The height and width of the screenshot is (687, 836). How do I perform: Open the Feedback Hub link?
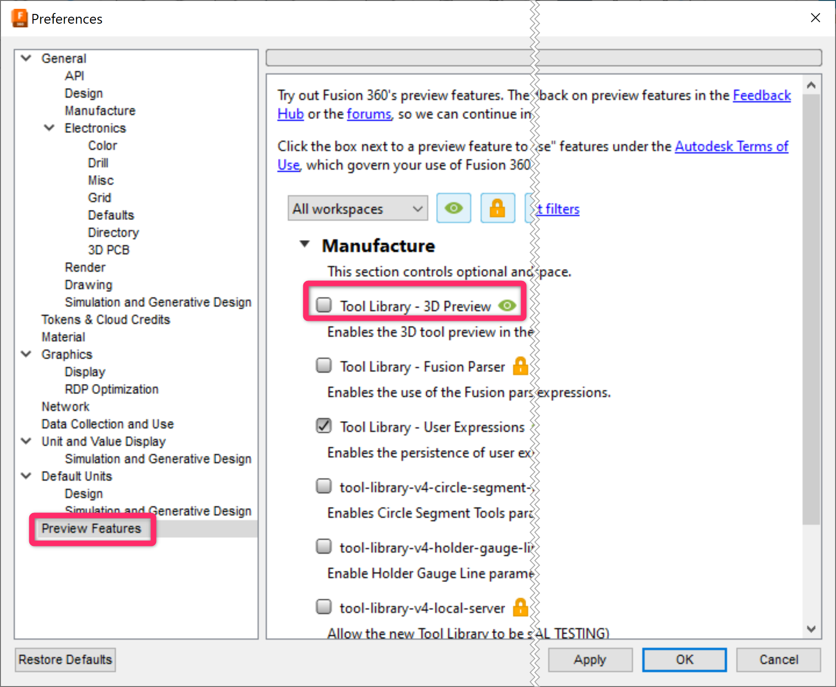coord(762,96)
